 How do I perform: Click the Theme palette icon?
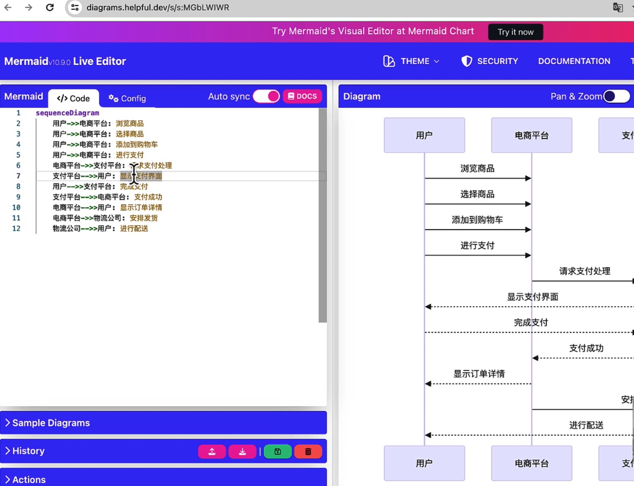point(388,61)
